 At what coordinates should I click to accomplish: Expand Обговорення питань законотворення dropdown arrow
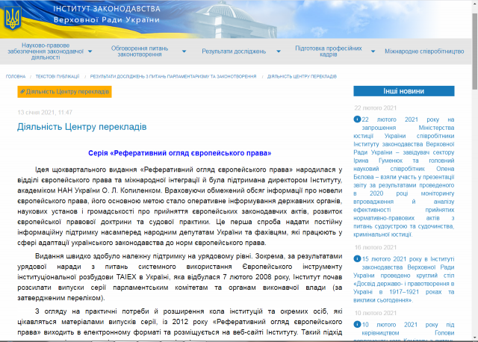(x=182, y=52)
